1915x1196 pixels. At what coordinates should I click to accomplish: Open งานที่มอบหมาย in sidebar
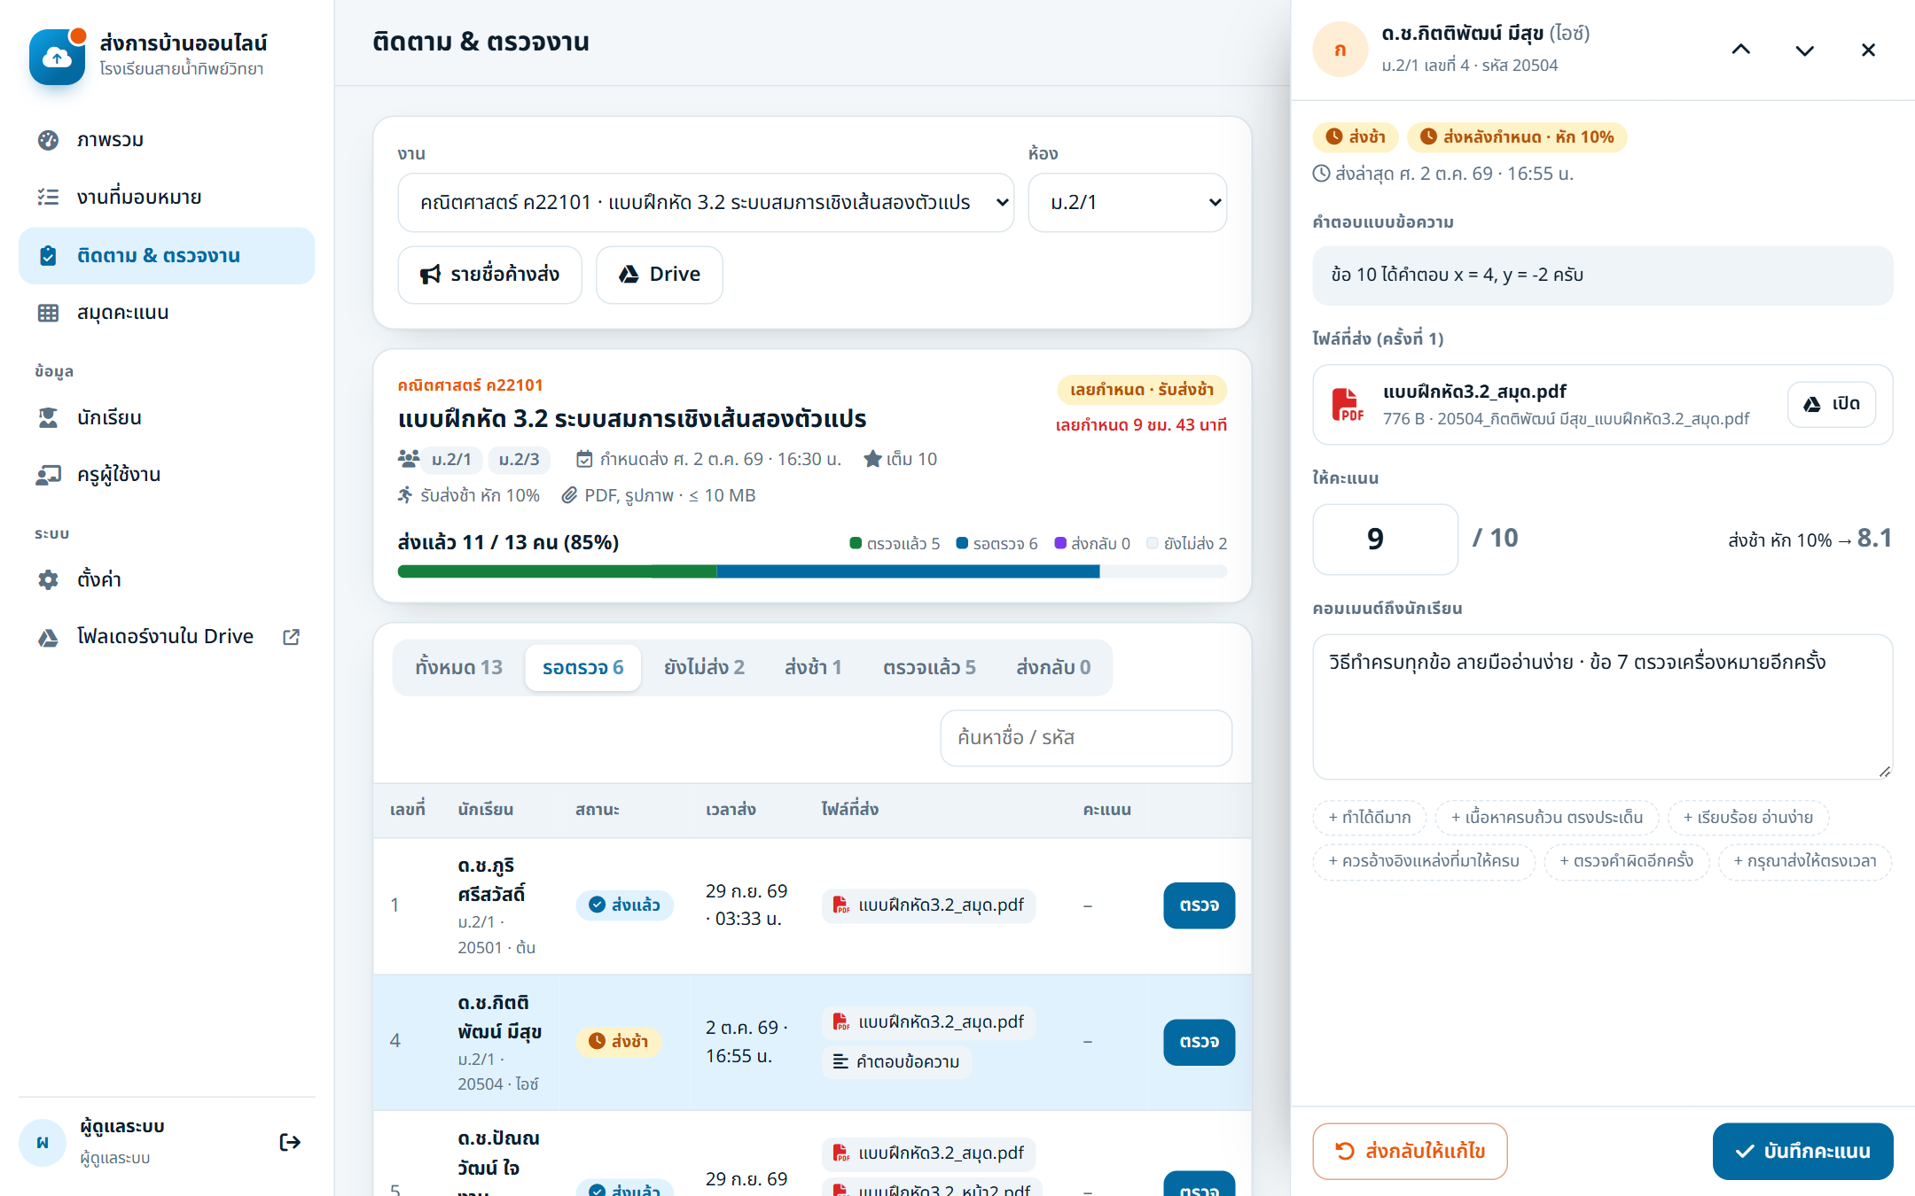tap(167, 197)
